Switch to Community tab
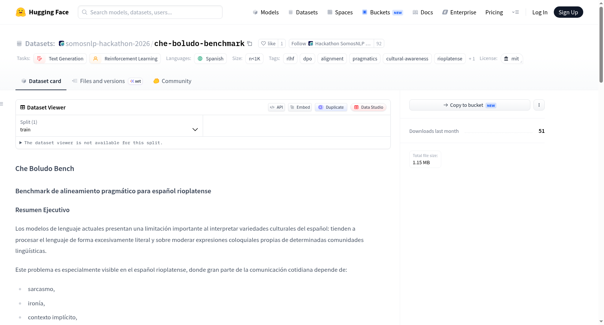Image resolution: width=604 pixels, height=325 pixels. pyautogui.click(x=172, y=81)
